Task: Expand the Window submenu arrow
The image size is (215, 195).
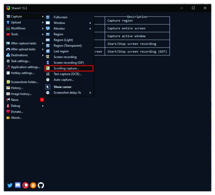Action: coord(90,23)
